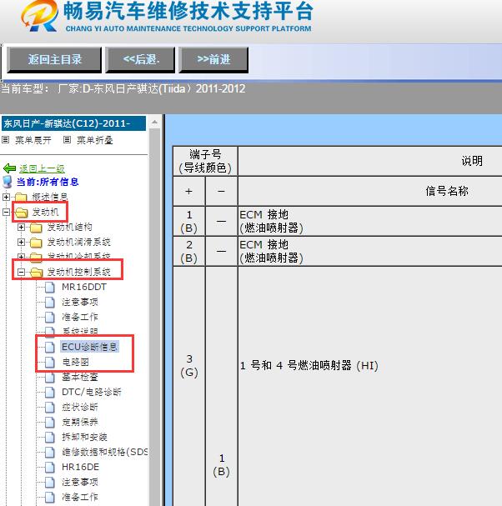
Task: Click the 端子号 (导线颜色) header cell
Action: 205,161
